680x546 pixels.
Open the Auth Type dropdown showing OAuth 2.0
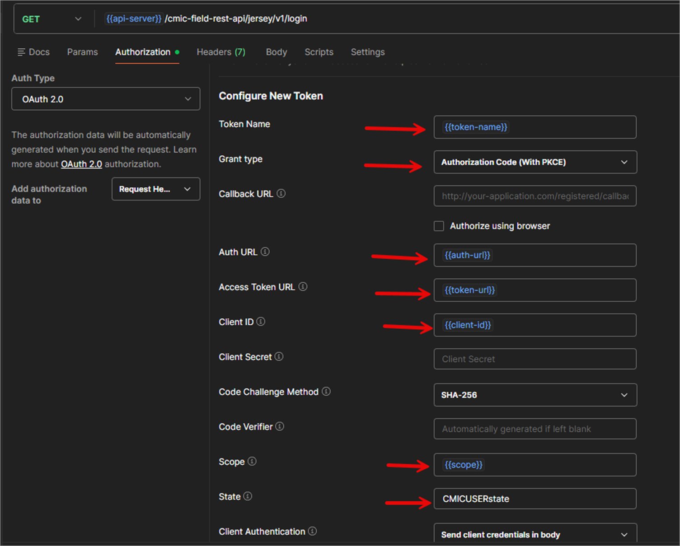pyautogui.click(x=105, y=99)
